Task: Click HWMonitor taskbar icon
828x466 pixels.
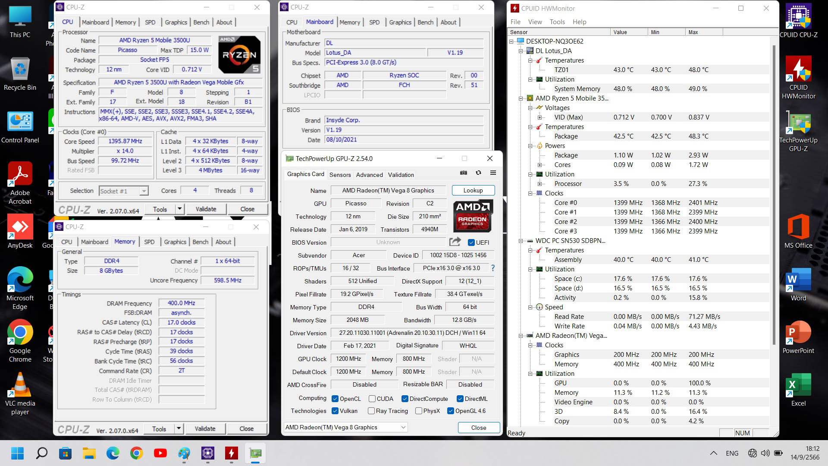Action: coord(232,453)
